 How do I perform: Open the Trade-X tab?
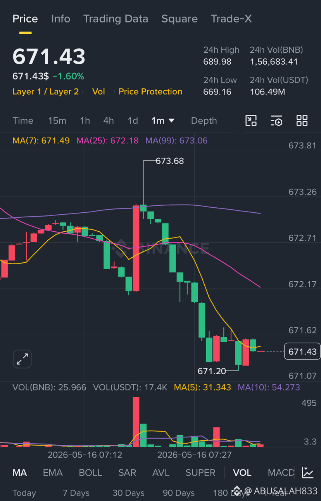[x=231, y=19]
